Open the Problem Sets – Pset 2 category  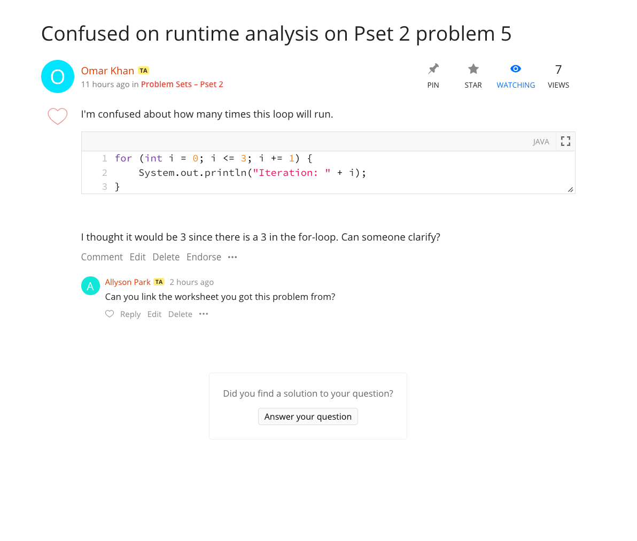click(x=182, y=84)
